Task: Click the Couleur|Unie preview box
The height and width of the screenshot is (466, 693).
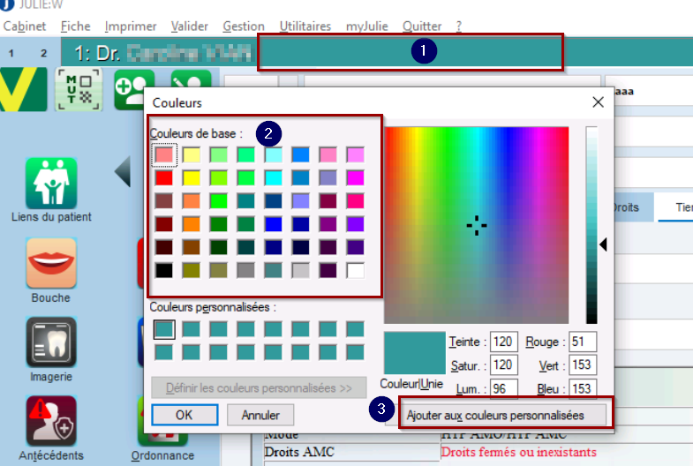Action: (415, 353)
